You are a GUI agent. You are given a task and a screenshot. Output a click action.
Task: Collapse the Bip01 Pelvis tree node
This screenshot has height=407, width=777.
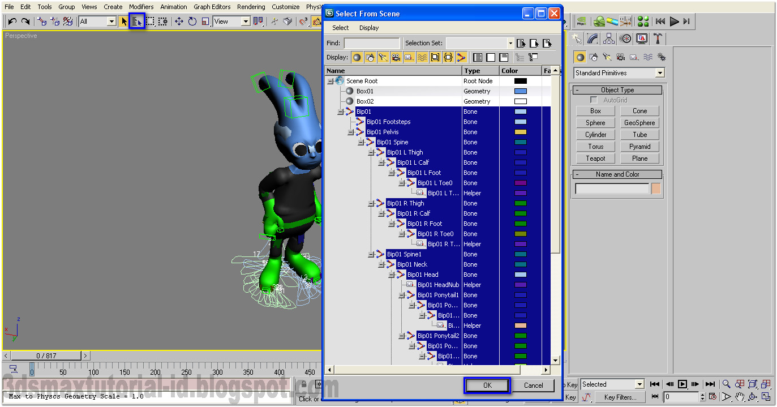pos(351,132)
